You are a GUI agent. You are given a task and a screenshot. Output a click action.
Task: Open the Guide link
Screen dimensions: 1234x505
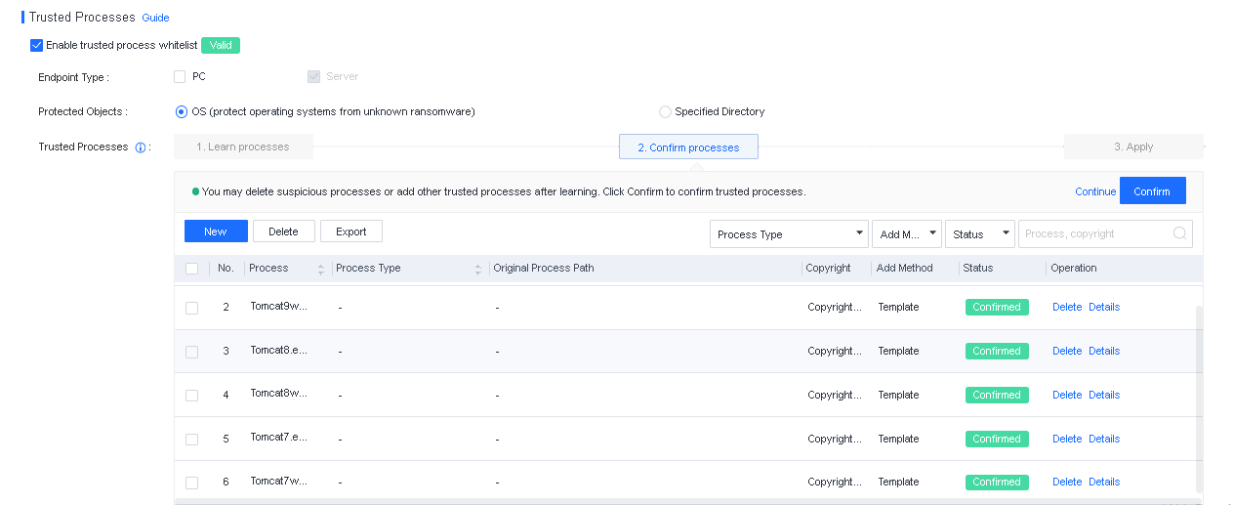point(155,18)
